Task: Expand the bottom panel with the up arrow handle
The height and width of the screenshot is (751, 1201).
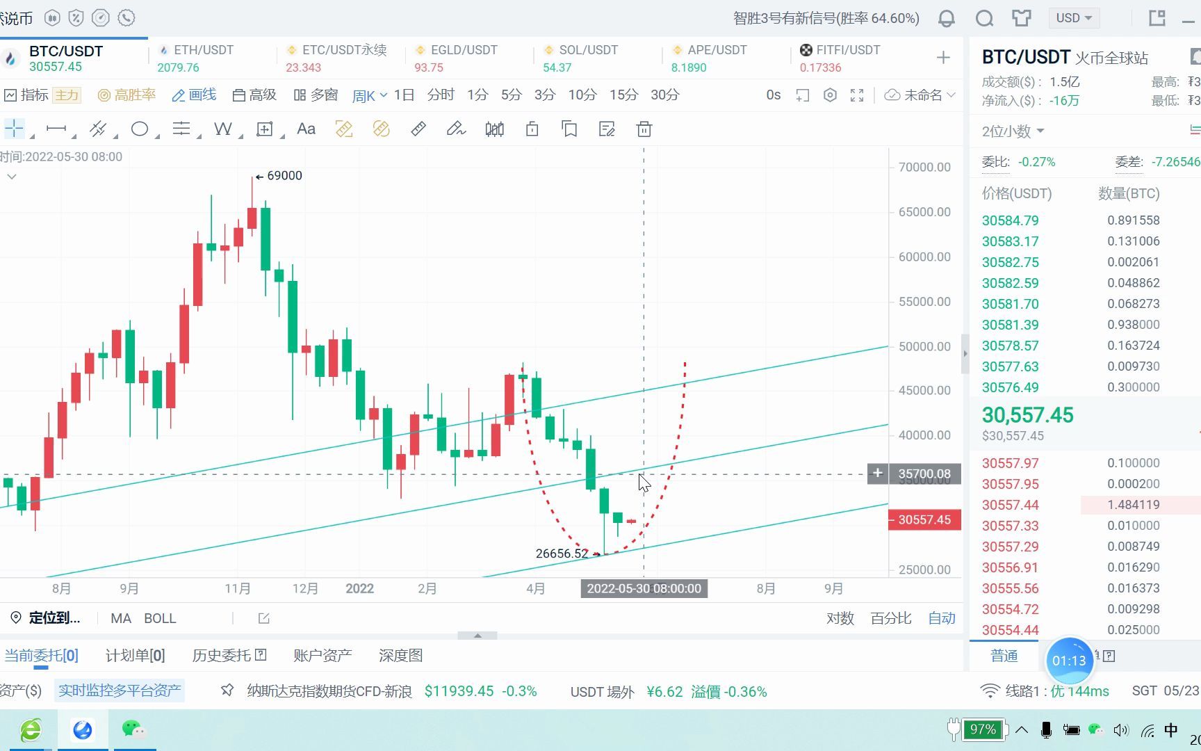Action: tap(477, 636)
